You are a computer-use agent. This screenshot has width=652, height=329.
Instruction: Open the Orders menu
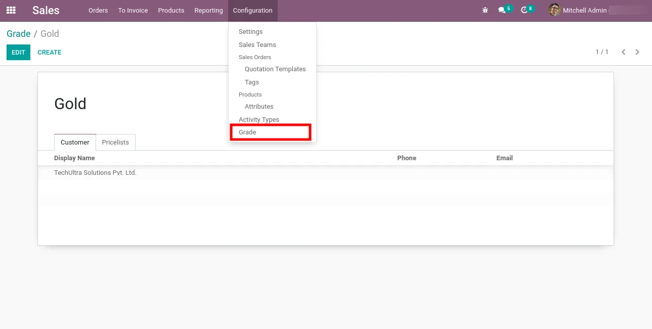pyautogui.click(x=98, y=10)
